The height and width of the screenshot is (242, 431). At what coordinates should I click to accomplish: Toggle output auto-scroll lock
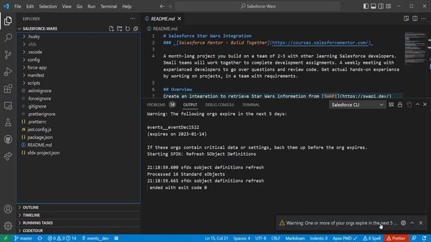[400, 105]
